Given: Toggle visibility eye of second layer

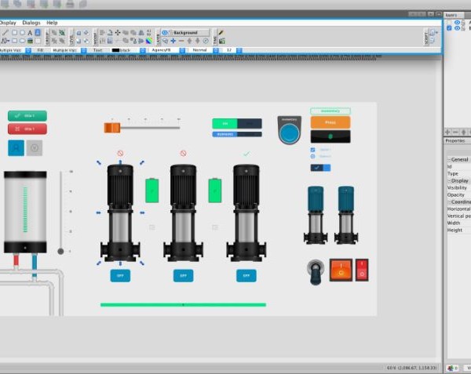Looking at the screenshot, I should (x=457, y=27).
